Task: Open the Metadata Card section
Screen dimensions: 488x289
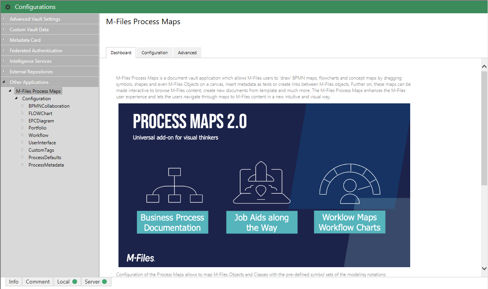Action: (x=25, y=40)
